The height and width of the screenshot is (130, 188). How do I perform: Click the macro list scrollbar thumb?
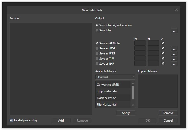[133, 92]
